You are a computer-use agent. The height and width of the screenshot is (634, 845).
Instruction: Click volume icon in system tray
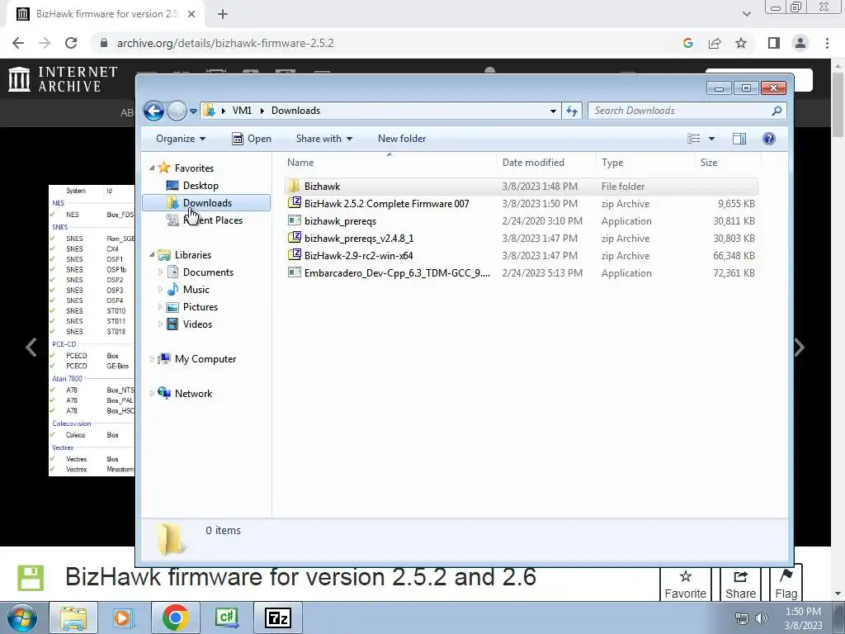pyautogui.click(x=762, y=618)
